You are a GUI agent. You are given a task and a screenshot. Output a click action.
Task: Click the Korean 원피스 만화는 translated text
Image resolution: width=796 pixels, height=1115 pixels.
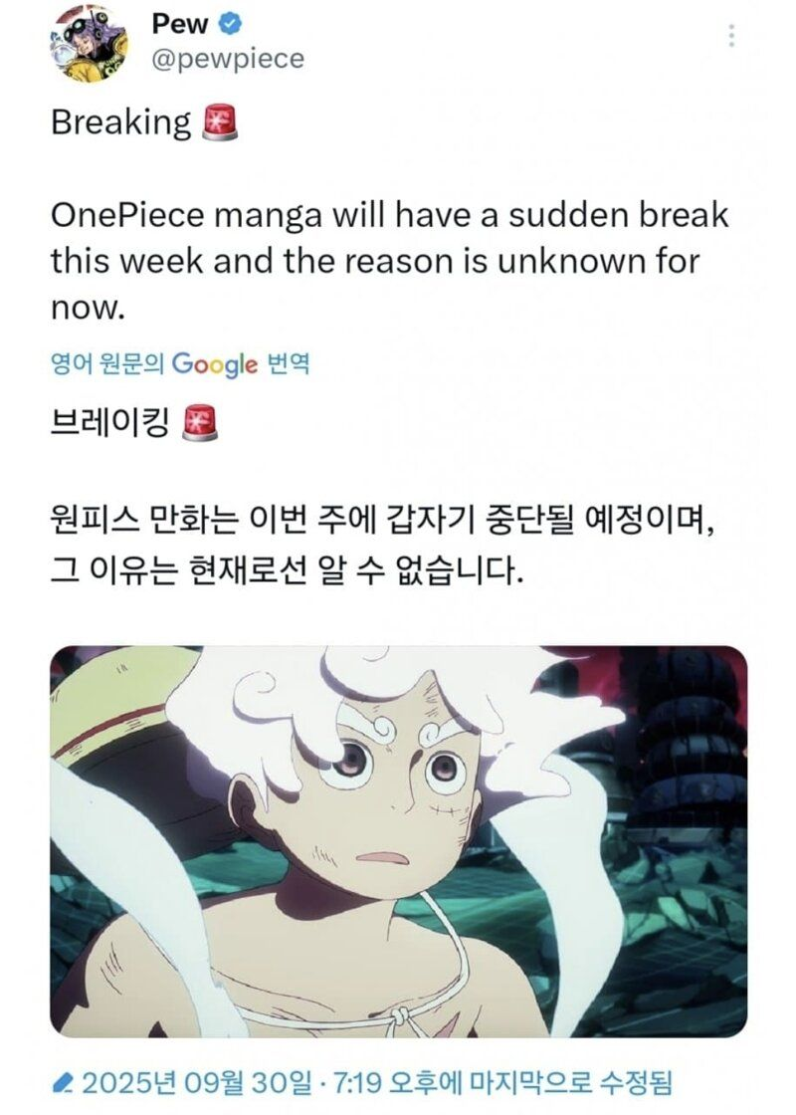click(382, 547)
